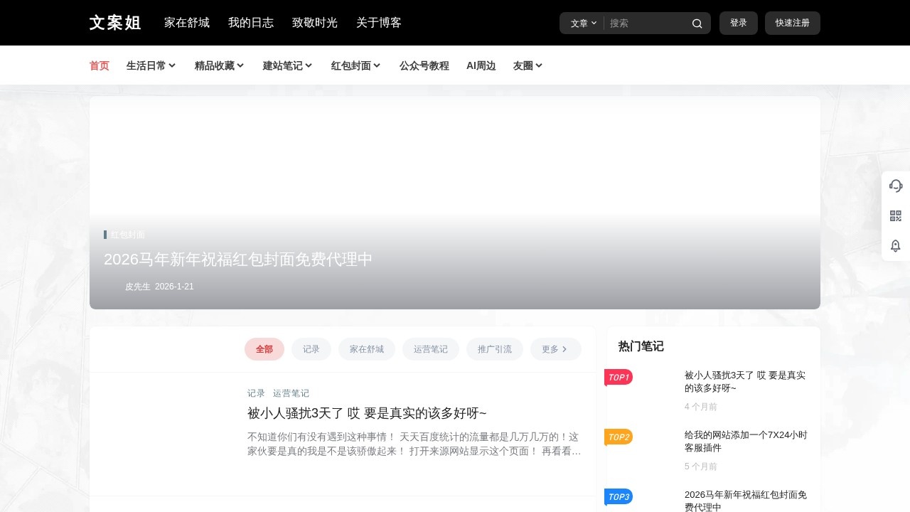Show the QR code sidebar icon

click(896, 216)
